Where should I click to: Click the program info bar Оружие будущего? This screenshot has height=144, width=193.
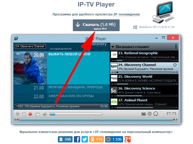point(62,106)
